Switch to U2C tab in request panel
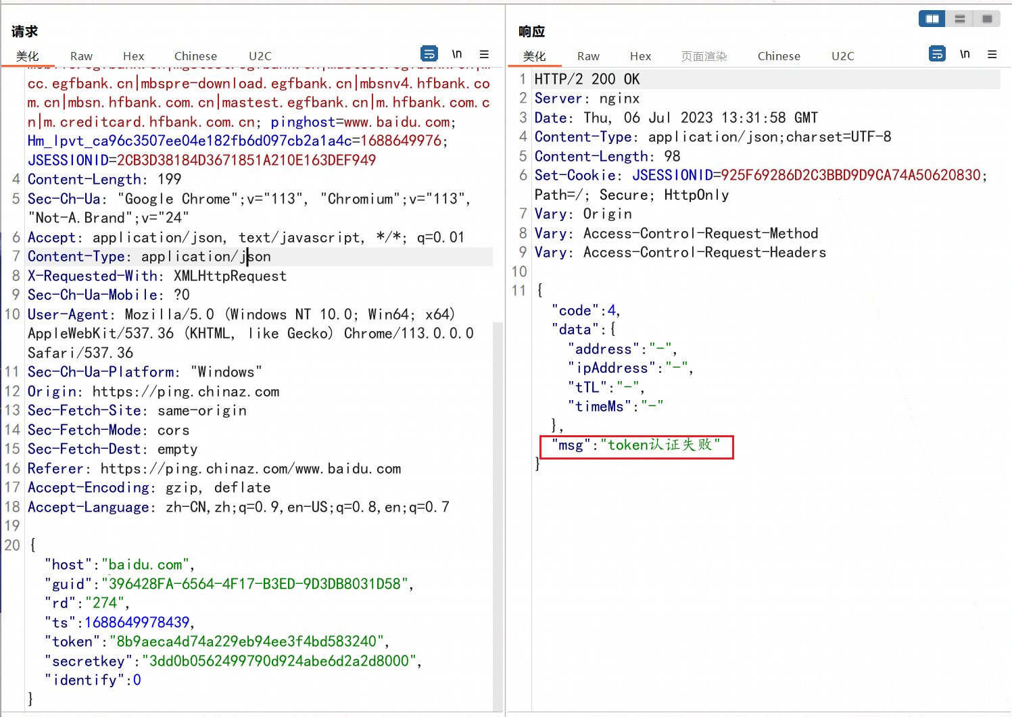Viewport: 1012px width, 717px height. (x=260, y=56)
